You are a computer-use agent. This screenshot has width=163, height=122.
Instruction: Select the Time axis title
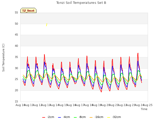tap(144, 109)
